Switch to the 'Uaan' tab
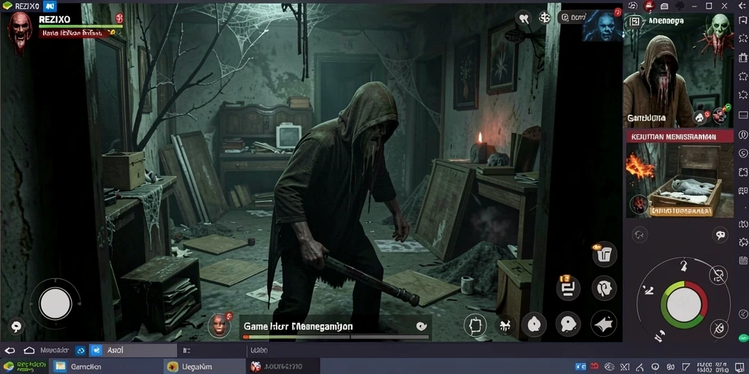Image resolution: width=749 pixels, height=374 pixels. point(258,350)
